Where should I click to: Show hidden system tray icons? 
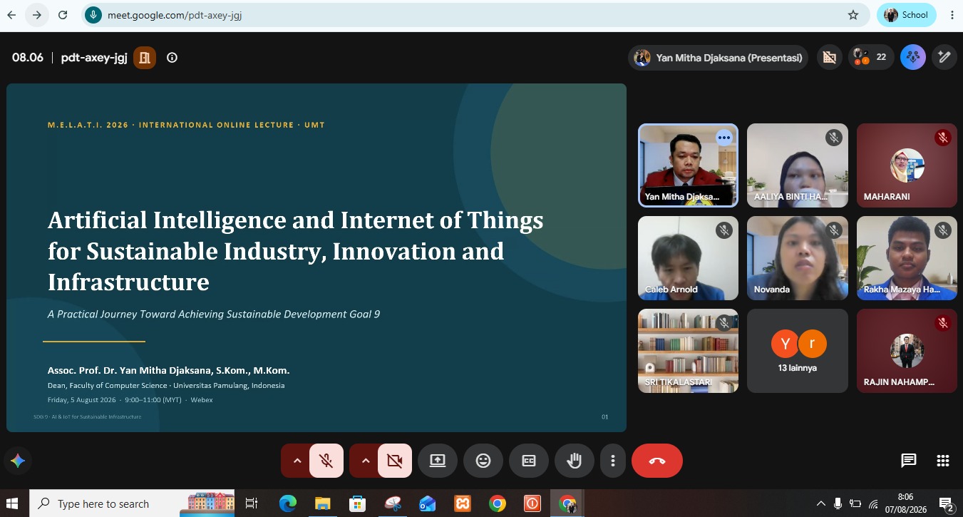pos(821,503)
